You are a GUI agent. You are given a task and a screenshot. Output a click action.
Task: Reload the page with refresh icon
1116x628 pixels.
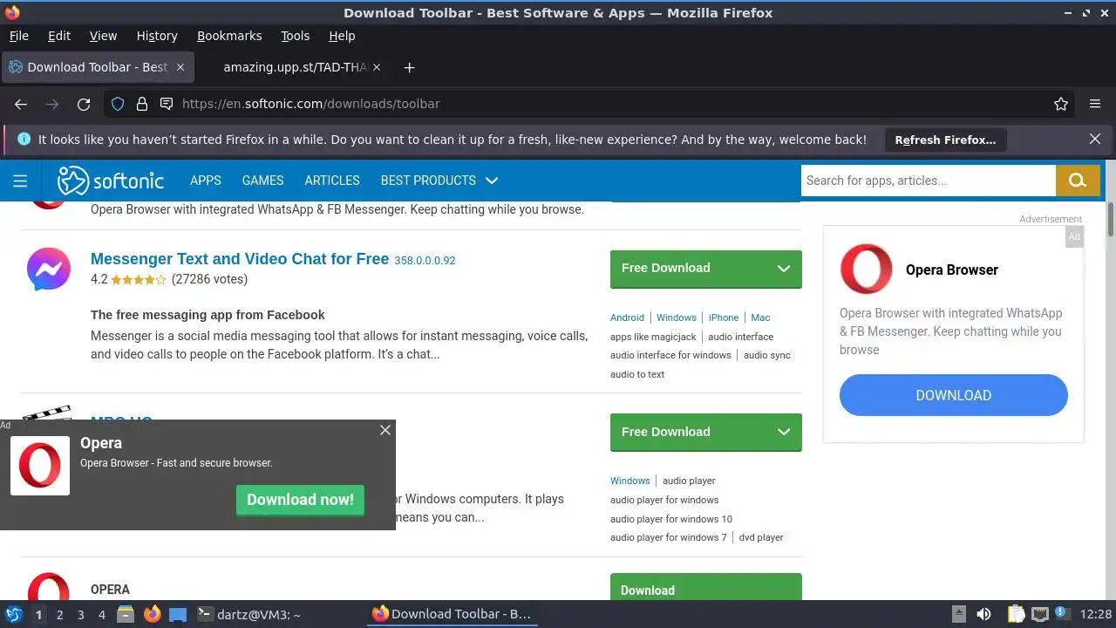pyautogui.click(x=84, y=104)
